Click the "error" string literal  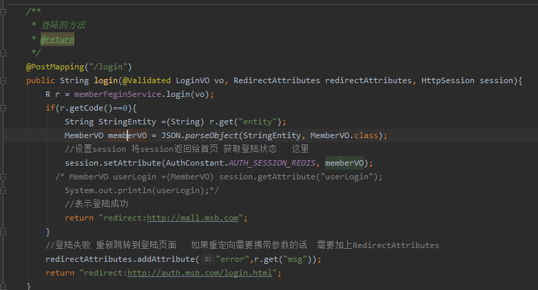coord(233,259)
